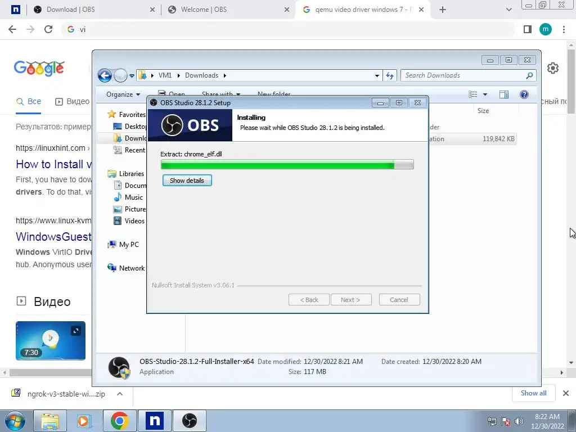Open File Explorer from taskbar
The height and width of the screenshot is (432, 576).
[x=50, y=421]
